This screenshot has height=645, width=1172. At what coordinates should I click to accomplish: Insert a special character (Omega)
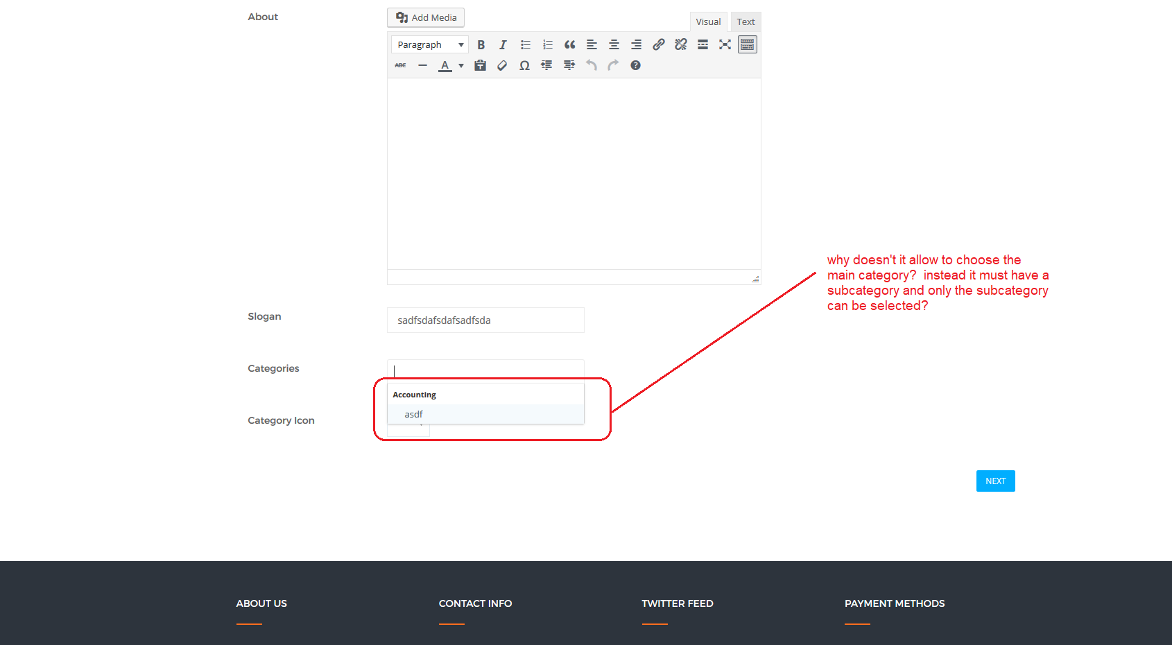click(x=524, y=66)
